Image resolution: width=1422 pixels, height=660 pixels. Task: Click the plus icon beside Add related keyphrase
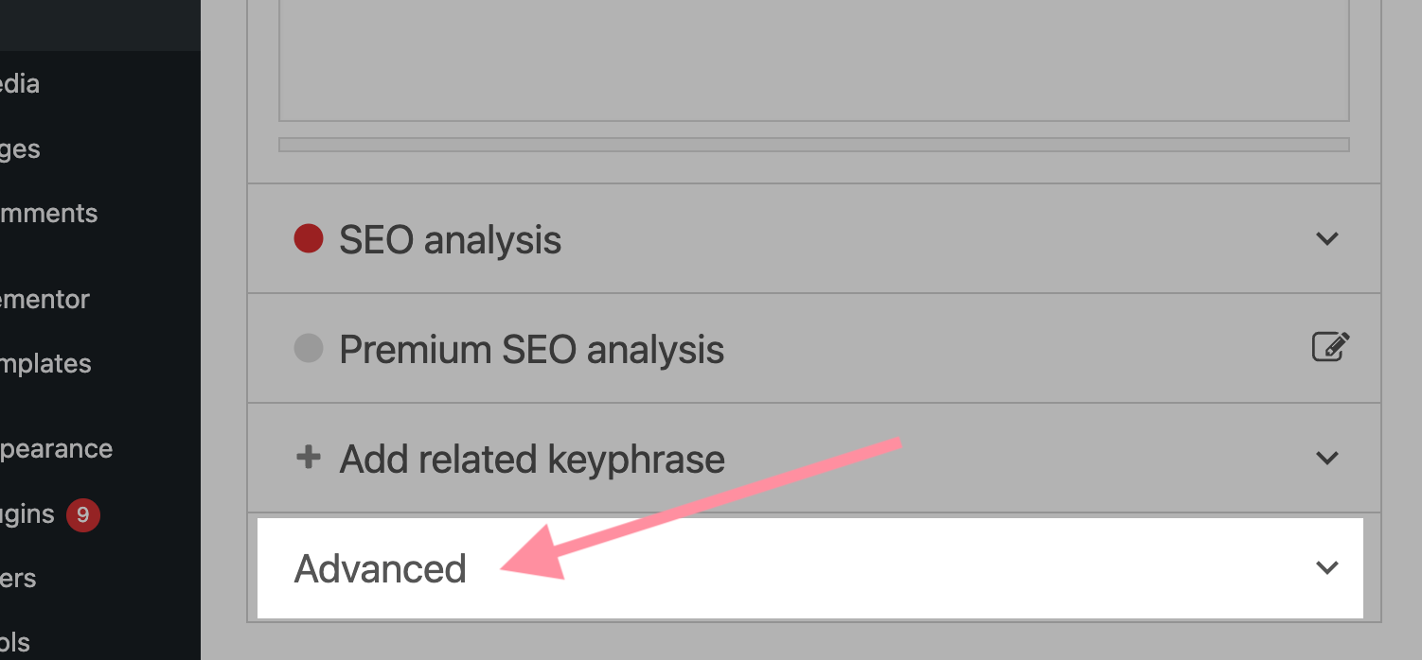(x=308, y=459)
